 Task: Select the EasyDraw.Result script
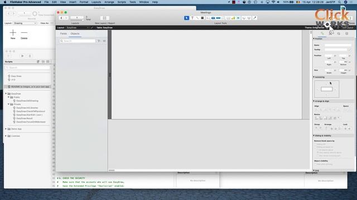click(25, 118)
